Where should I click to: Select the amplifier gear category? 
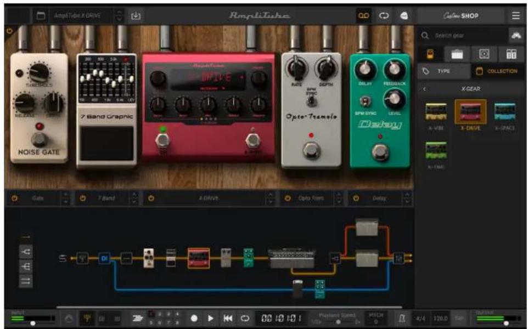457,54
